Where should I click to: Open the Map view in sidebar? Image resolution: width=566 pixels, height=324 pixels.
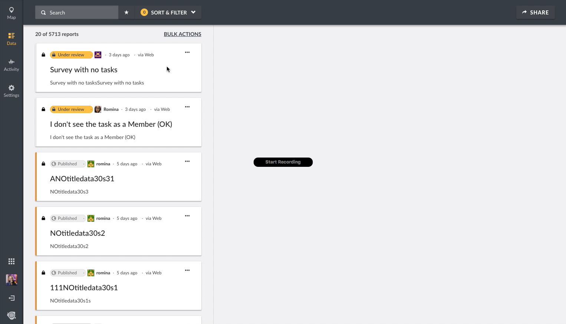(x=11, y=13)
